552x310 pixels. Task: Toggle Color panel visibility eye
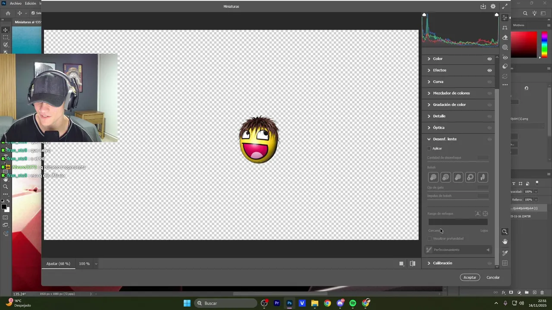[x=489, y=59]
